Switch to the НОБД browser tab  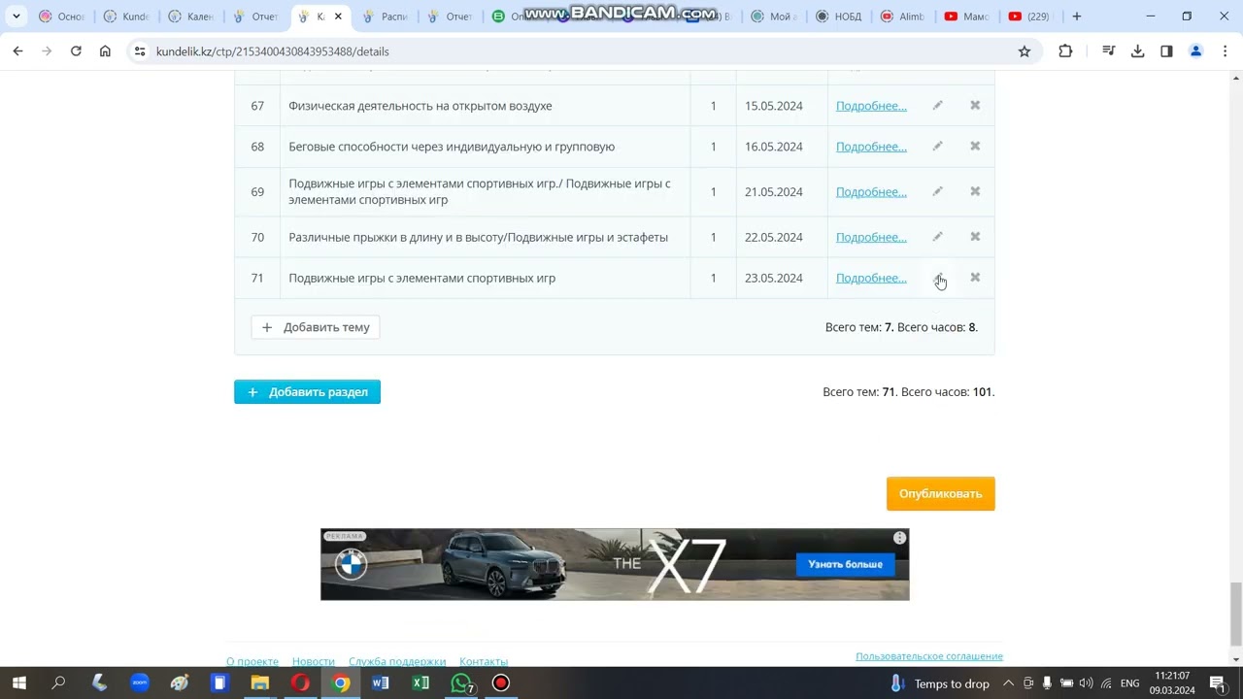coord(839,17)
